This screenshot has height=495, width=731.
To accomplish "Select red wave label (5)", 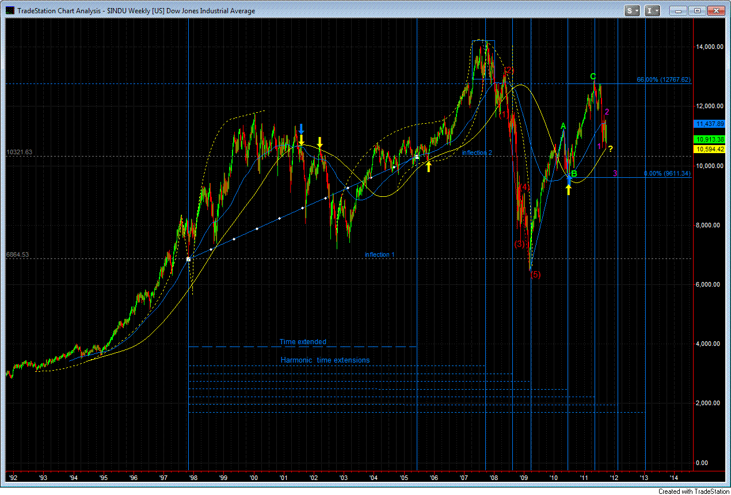I will [x=535, y=275].
